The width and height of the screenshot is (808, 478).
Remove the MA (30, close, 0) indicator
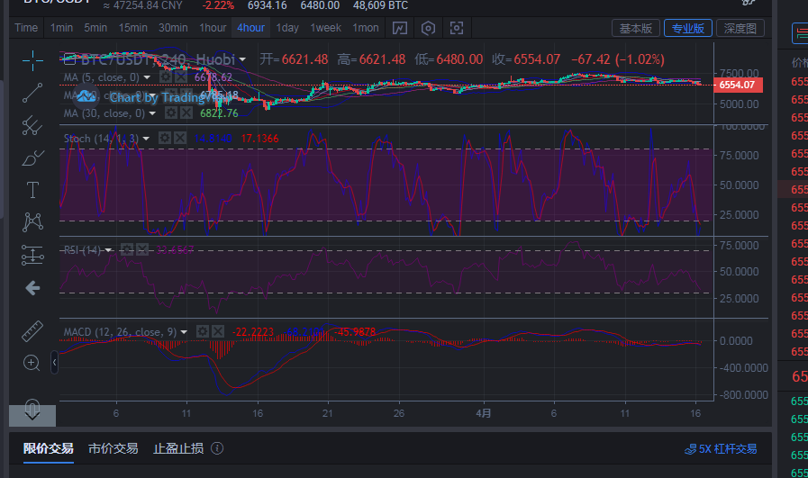[186, 113]
